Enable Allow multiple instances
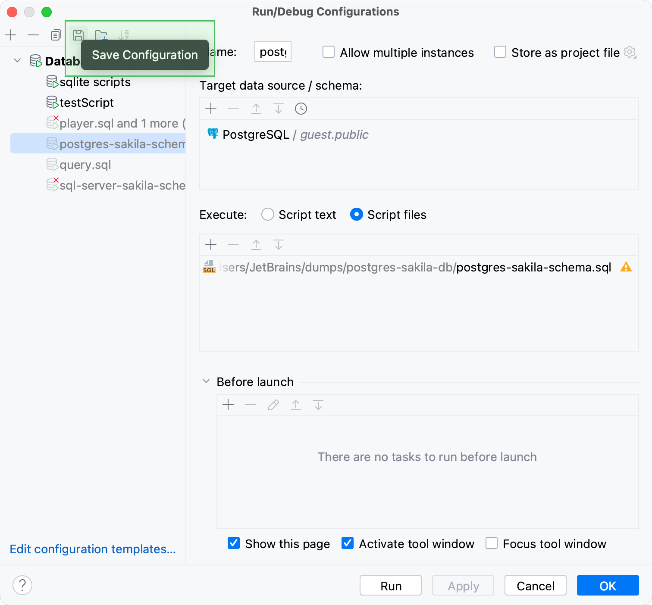The width and height of the screenshot is (652, 605). tap(328, 52)
